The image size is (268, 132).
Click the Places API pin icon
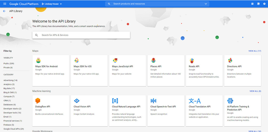(153, 60)
